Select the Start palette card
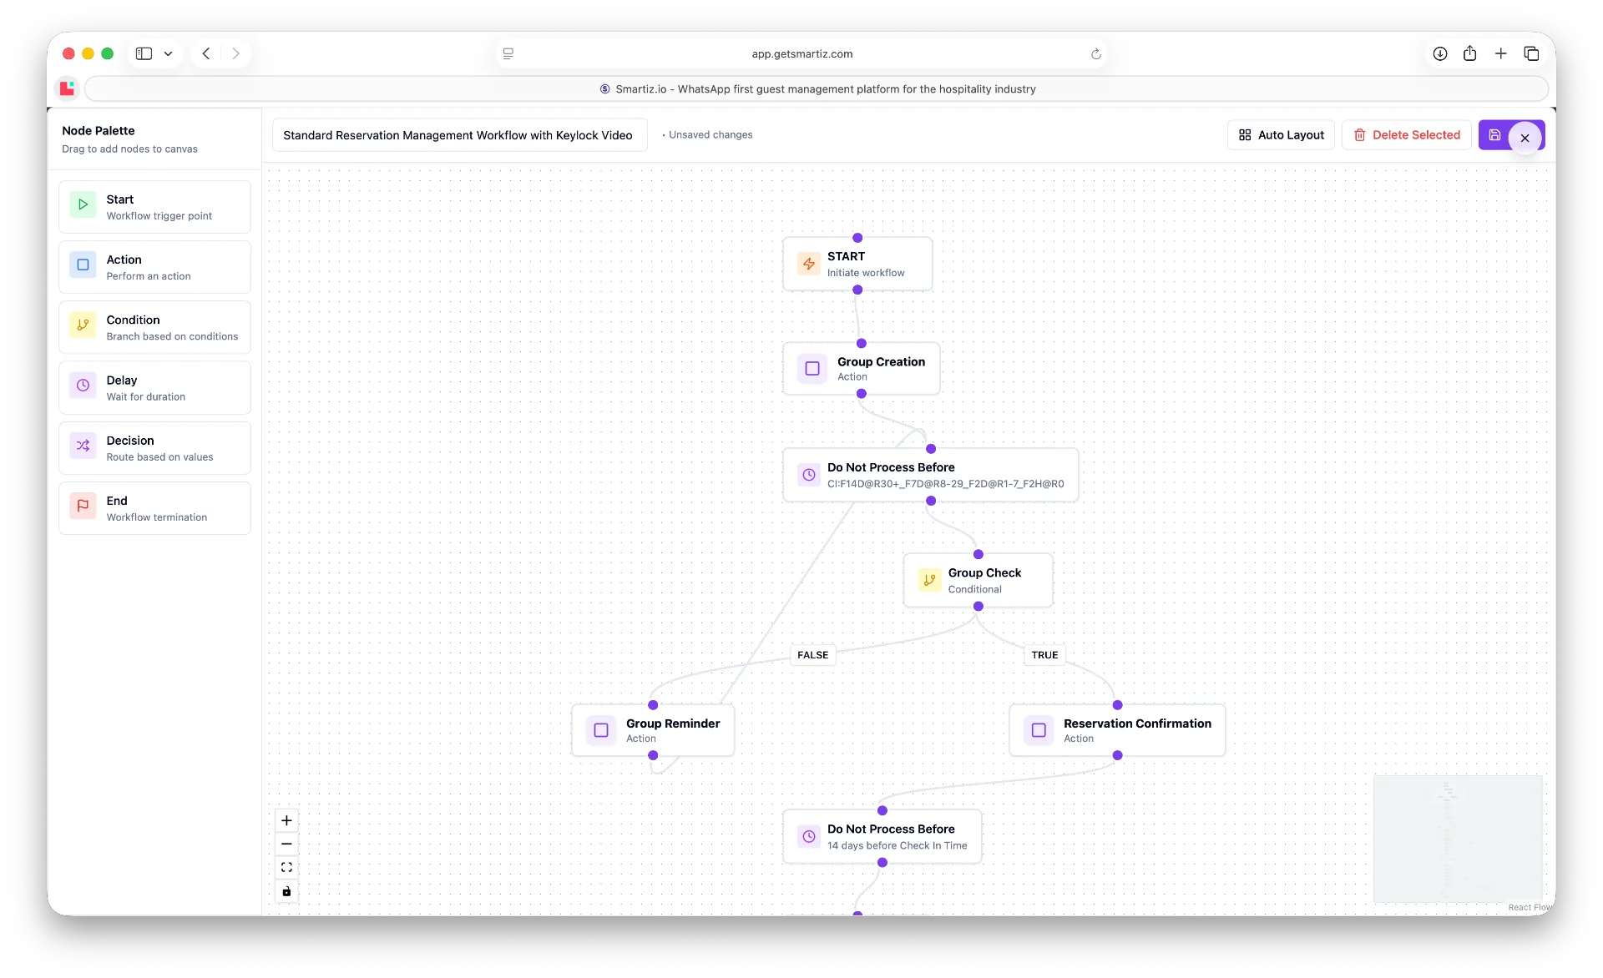Viewport: 1603px width, 978px height. (154, 207)
